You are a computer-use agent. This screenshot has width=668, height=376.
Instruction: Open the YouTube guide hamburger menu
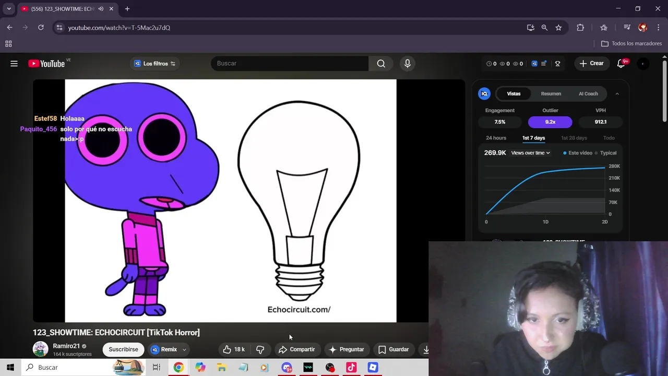coord(14,64)
